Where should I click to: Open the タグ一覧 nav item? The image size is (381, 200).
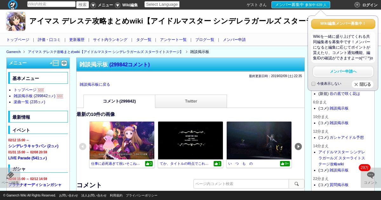(x=144, y=40)
